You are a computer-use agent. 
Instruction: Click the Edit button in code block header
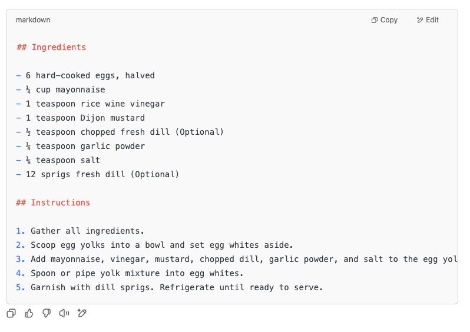coord(428,20)
